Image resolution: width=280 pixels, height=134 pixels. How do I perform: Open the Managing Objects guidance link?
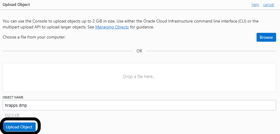coord(112,27)
